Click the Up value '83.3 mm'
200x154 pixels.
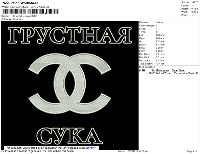pos(160,41)
